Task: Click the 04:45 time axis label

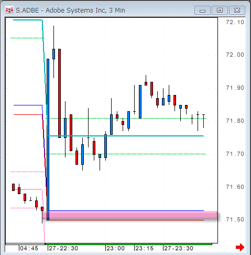Action: point(29,248)
